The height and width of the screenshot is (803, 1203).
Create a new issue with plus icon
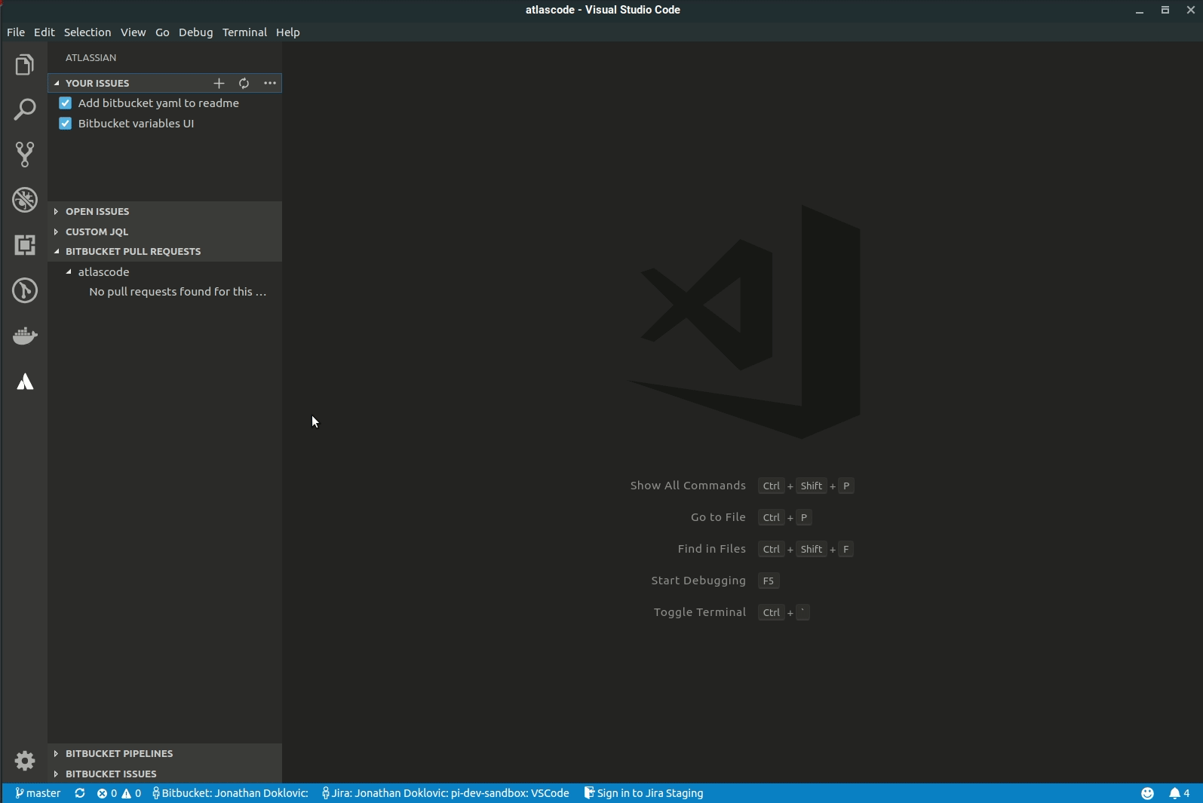click(x=219, y=83)
